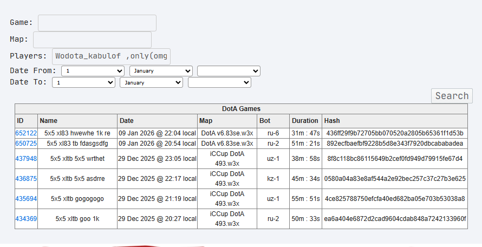Click the Date column header
Image resolution: width=482 pixels, height=247 pixels.
126,121
